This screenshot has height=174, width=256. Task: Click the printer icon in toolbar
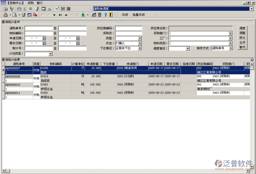pyautogui.click(x=6, y=15)
